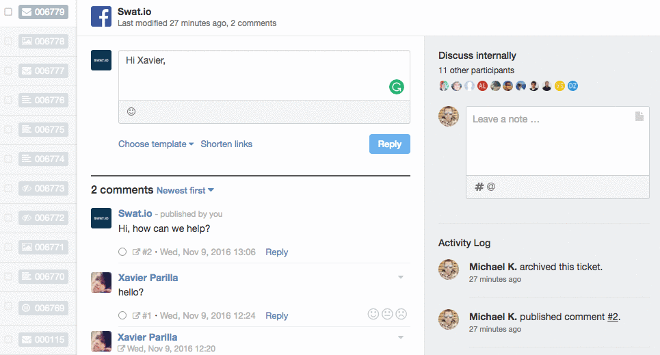Select radio circle of comment #1
Screen dimensions: 660x355
(x=122, y=315)
